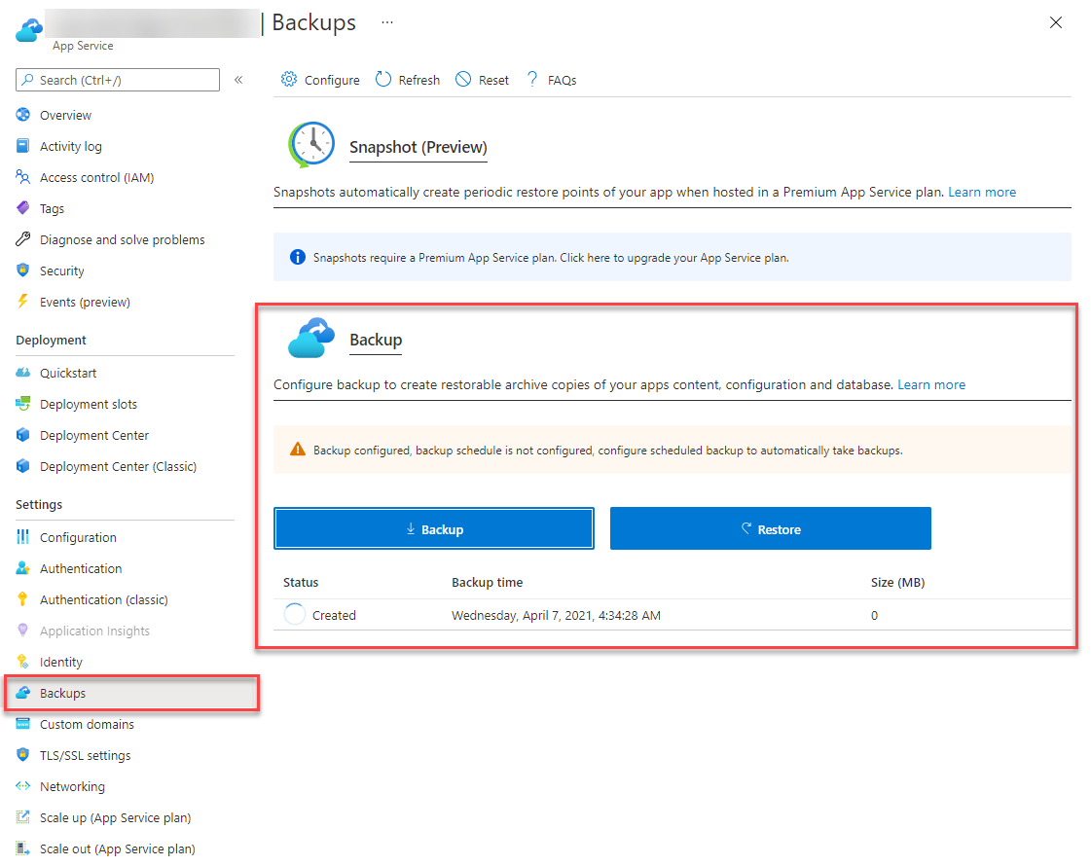This screenshot has height=866, width=1091.
Task: Click the Snapshots require Premium plan banner
Action: coord(672,258)
